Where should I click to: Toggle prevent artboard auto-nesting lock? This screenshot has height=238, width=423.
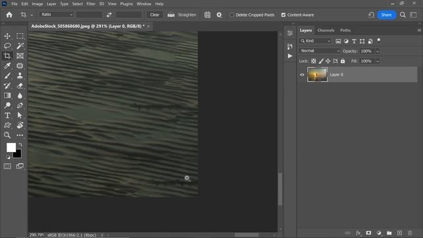point(335,61)
